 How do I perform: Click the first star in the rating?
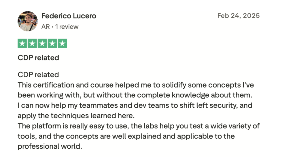(22, 43)
